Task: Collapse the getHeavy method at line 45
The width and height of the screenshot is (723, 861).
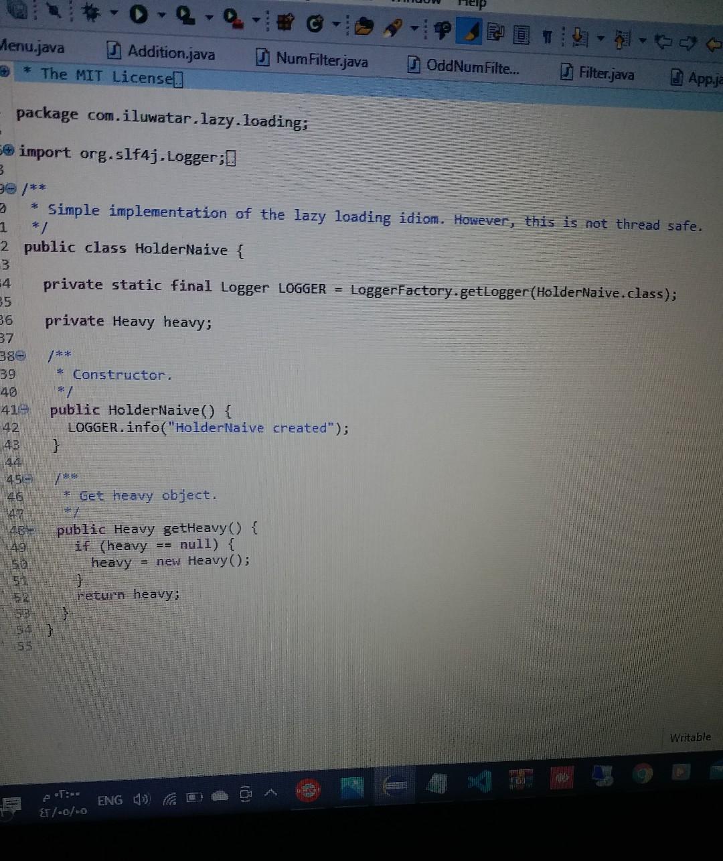Action: pyautogui.click(x=27, y=478)
